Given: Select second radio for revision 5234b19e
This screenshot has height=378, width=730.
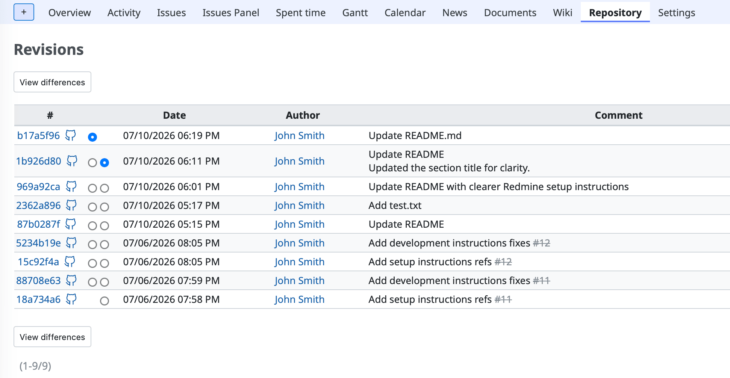Looking at the screenshot, I should coord(105,245).
